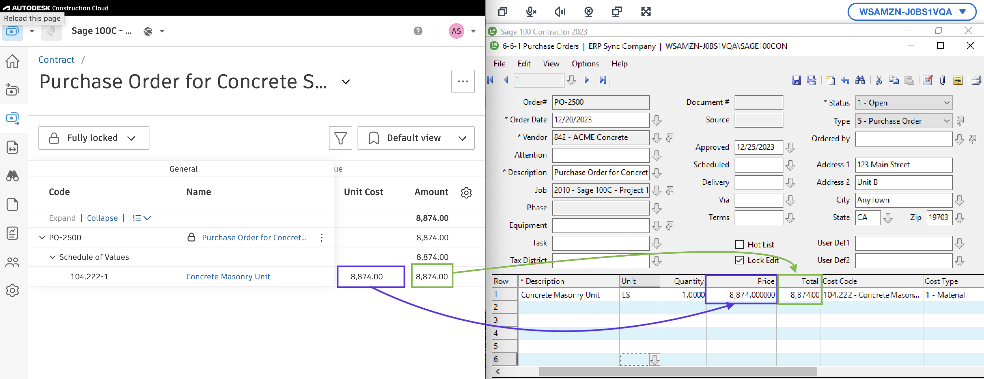
Task: Click the edit notes pencil icon
Action: coord(927,80)
